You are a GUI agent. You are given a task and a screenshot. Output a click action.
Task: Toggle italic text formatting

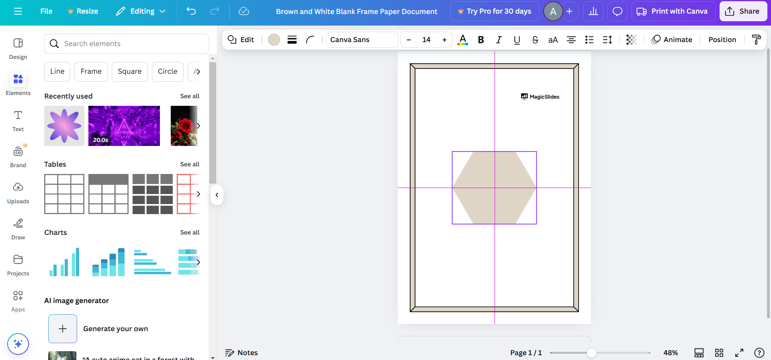[499, 40]
